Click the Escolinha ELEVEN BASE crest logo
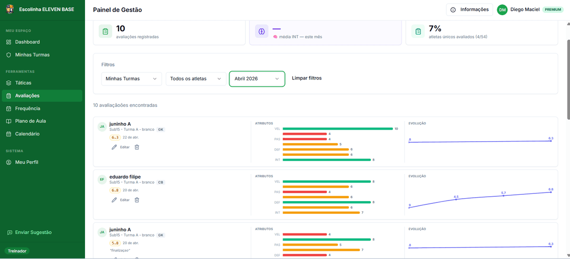 click(x=9, y=9)
